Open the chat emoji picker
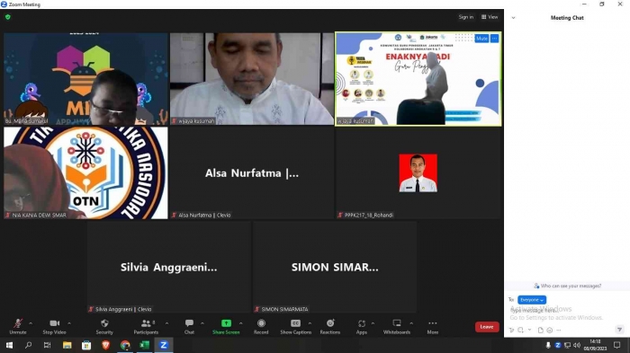Image resolution: width=630 pixels, height=353 pixels. pyautogui.click(x=550, y=331)
